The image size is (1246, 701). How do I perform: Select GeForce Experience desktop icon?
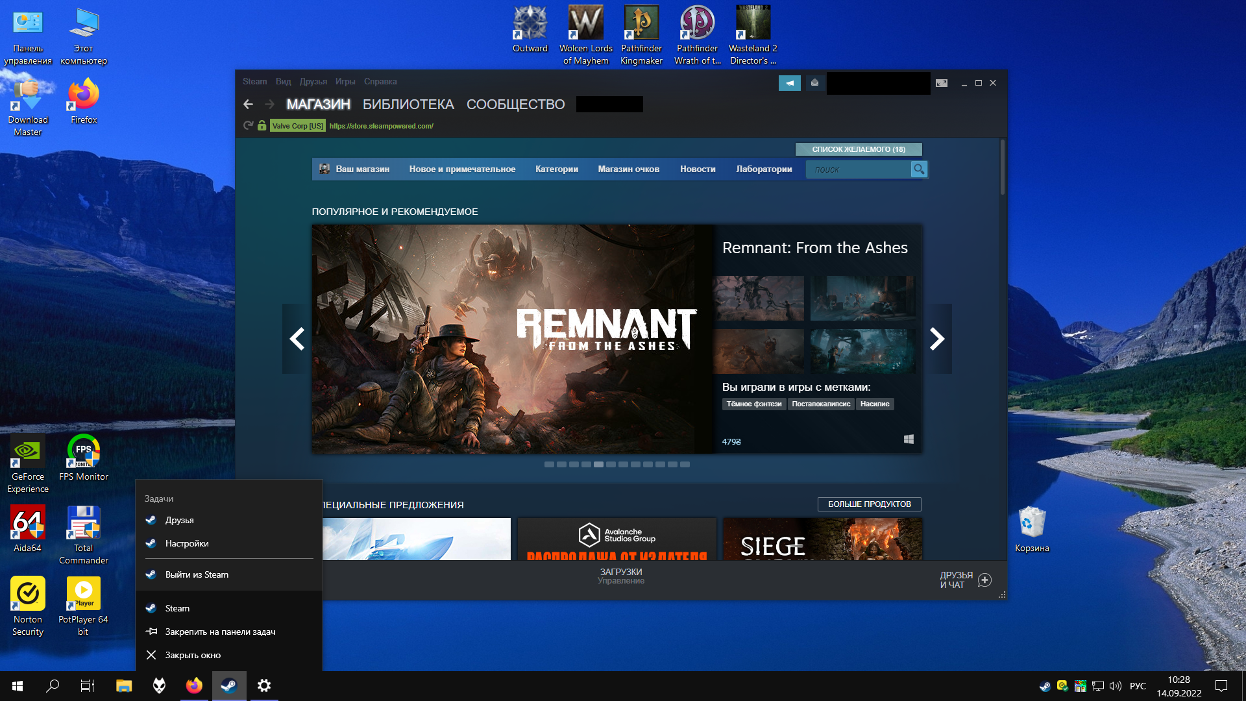point(28,464)
